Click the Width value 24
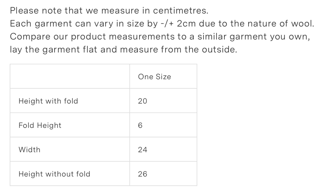 [x=143, y=150]
